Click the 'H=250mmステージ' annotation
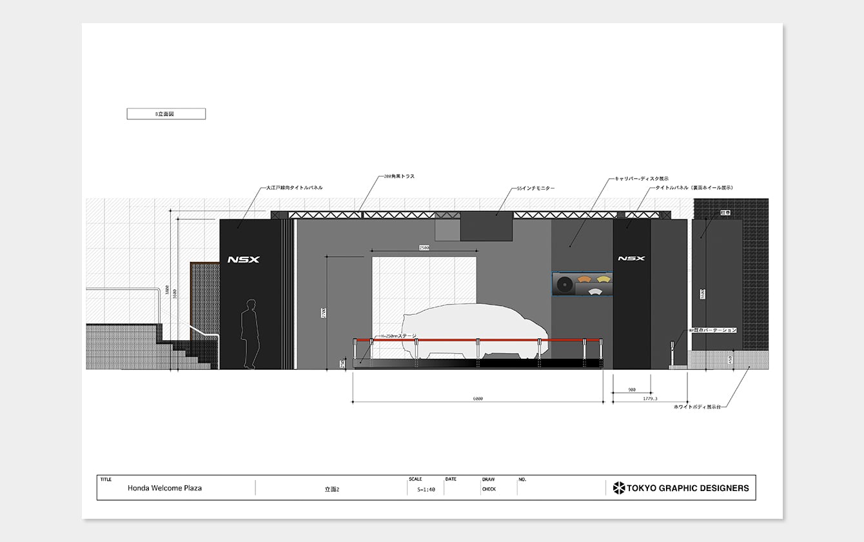This screenshot has width=864, height=542. (398, 336)
